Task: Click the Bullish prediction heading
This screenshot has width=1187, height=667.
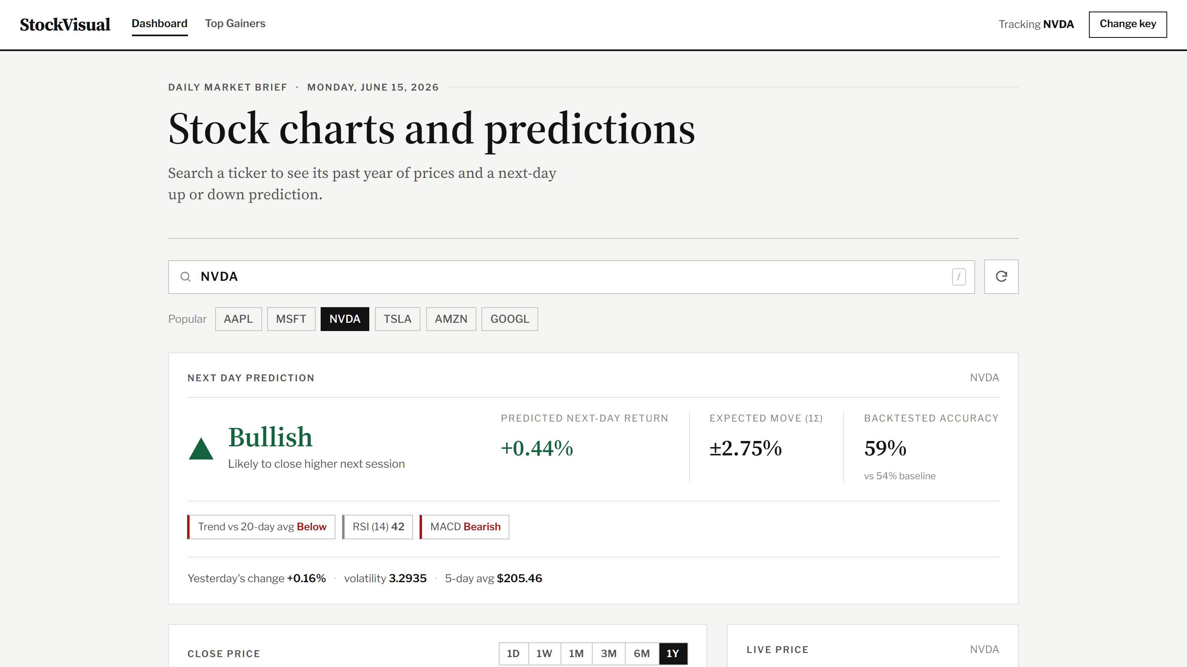Action: pos(270,437)
